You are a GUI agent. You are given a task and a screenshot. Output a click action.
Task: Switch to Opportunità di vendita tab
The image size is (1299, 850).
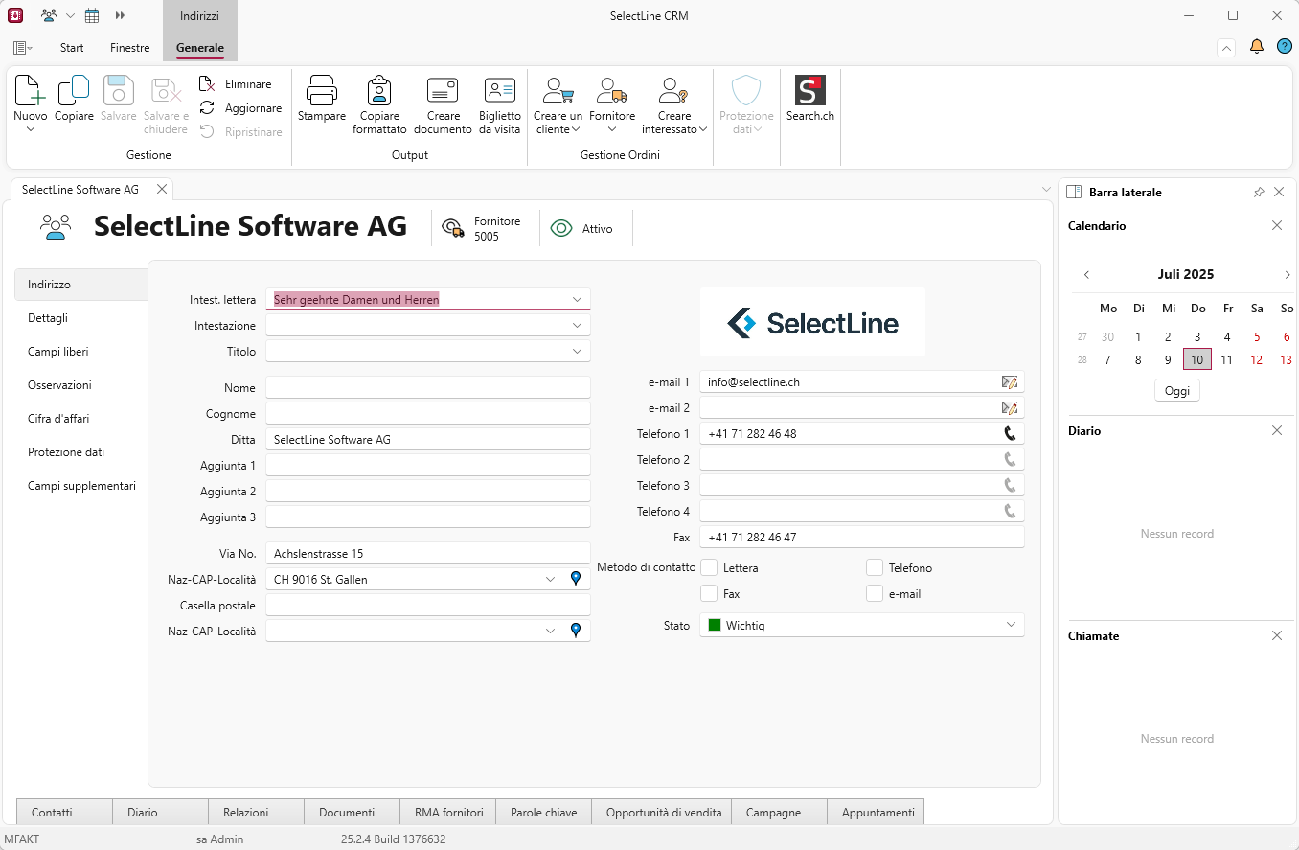(662, 812)
